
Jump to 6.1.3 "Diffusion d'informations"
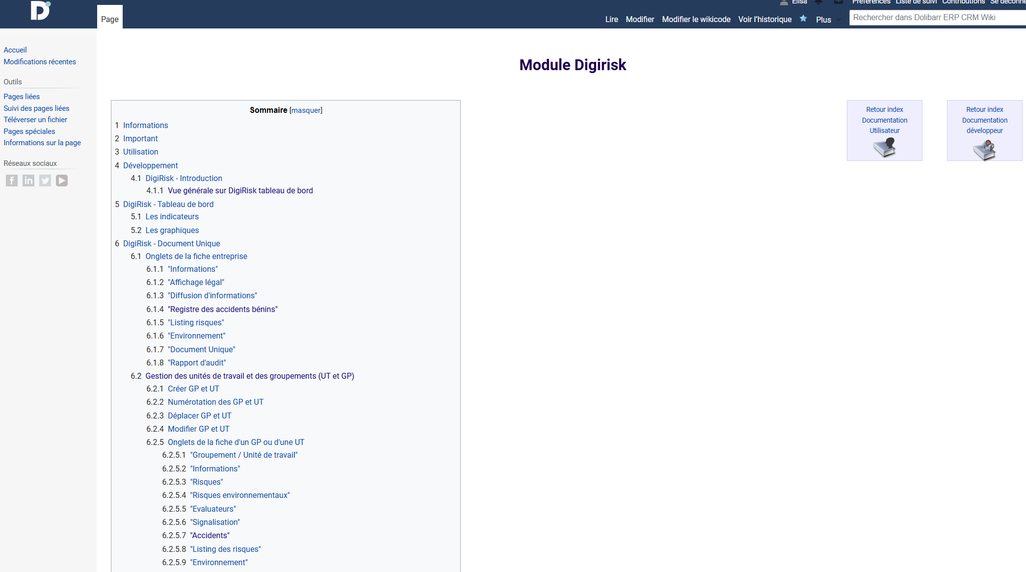(212, 295)
